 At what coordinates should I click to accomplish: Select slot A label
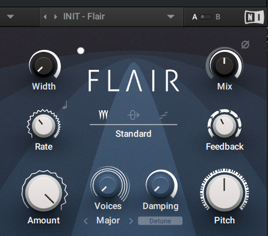(195, 17)
